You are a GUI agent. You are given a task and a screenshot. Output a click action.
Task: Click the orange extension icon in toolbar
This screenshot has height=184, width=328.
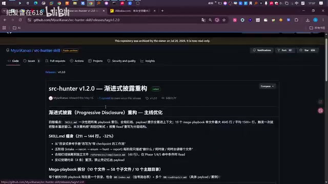pyautogui.click(x=281, y=20)
